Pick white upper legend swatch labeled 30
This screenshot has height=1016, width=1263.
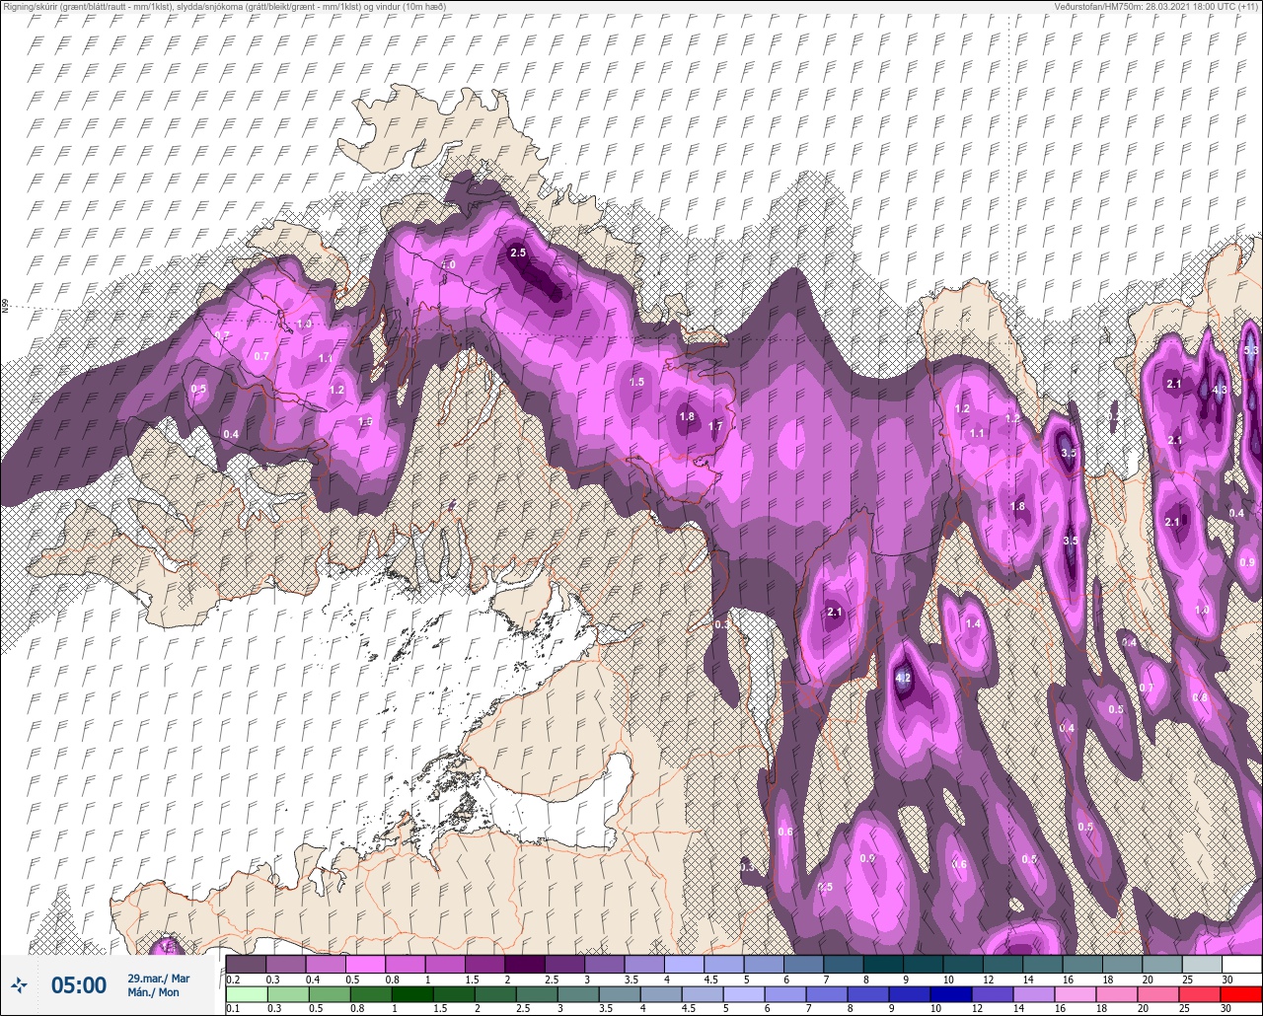[x=1241, y=964]
